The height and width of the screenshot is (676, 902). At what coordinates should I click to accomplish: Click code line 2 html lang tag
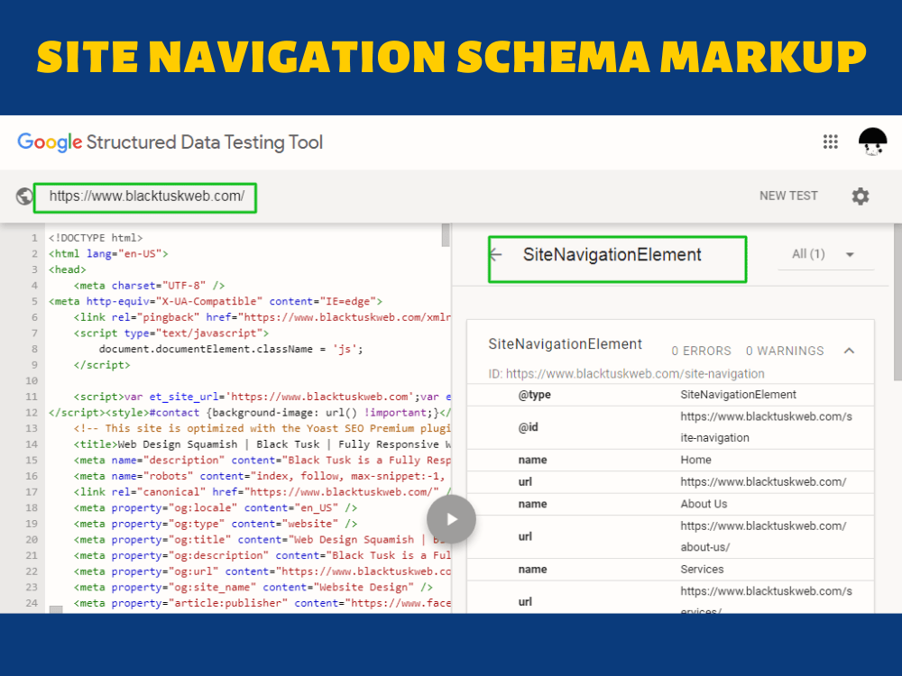pyautogui.click(x=108, y=253)
